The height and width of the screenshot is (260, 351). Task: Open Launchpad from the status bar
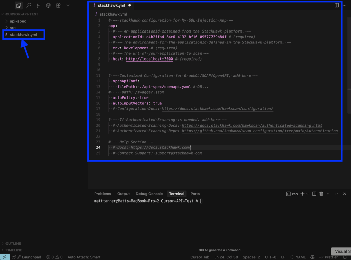pyautogui.click(x=27, y=257)
